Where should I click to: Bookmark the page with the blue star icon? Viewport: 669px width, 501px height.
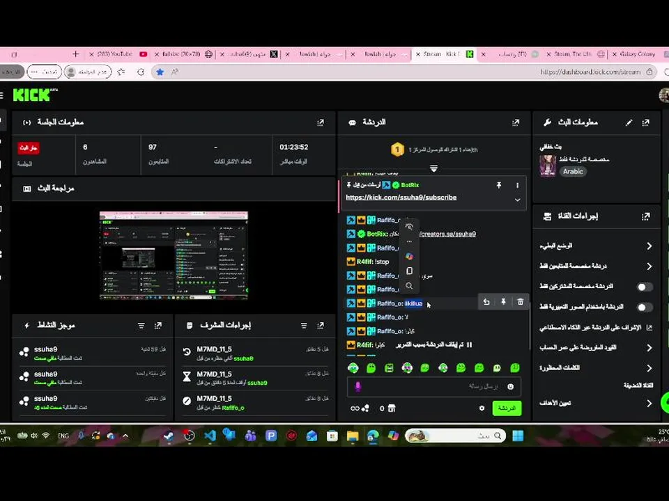click(x=160, y=72)
